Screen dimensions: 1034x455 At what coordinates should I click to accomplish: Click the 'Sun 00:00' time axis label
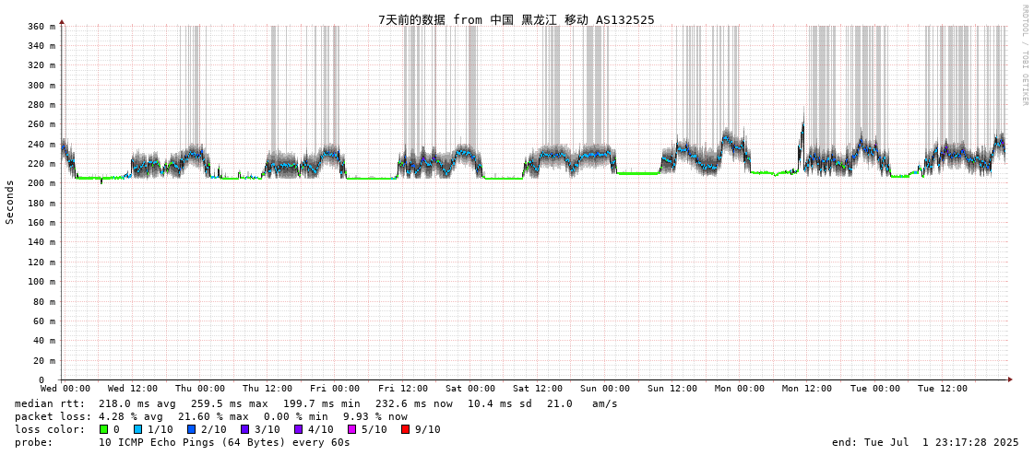pyautogui.click(x=605, y=389)
